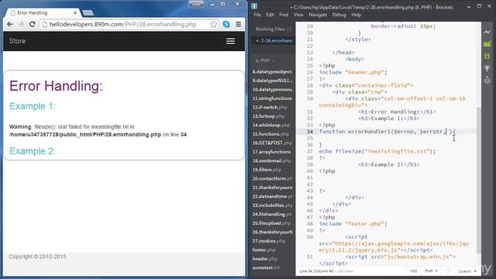Reload the Error Handling page
This screenshot has width=496, height=279.
(x=32, y=24)
